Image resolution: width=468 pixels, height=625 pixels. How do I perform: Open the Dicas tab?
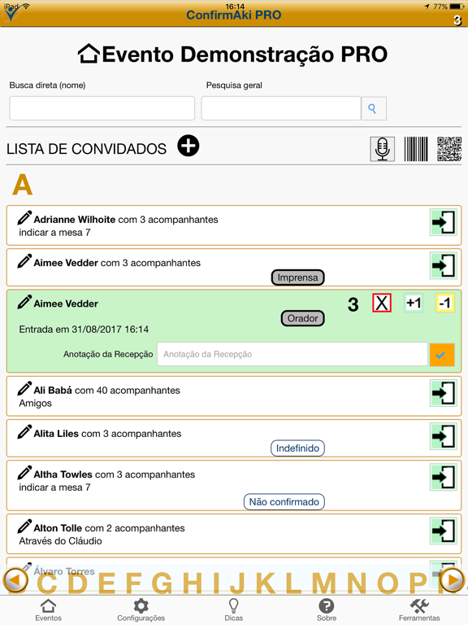pos(234,610)
